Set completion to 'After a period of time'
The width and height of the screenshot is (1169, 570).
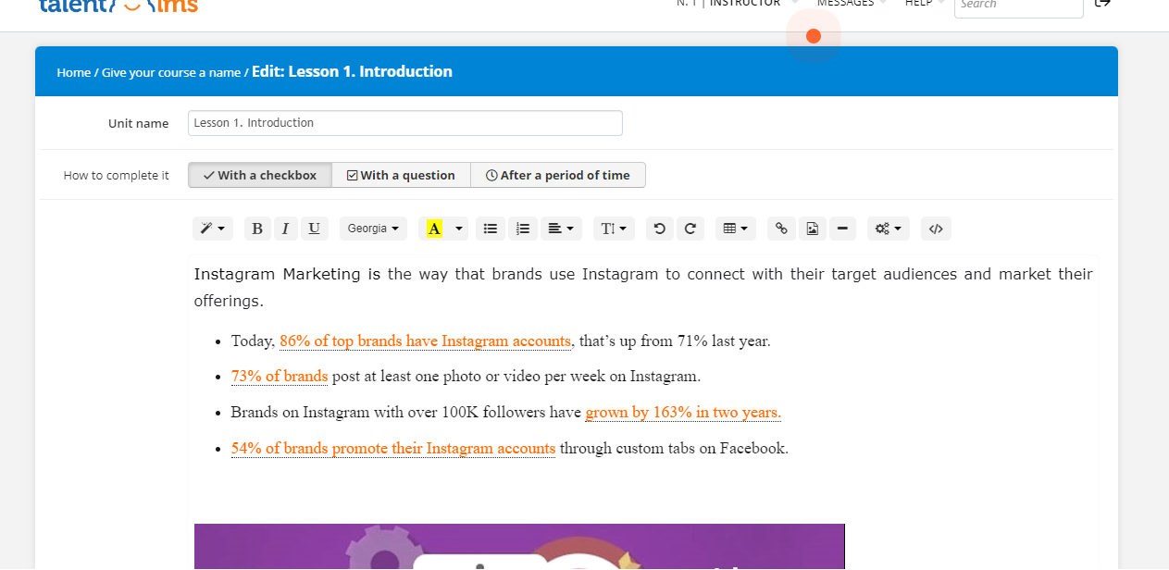point(557,175)
